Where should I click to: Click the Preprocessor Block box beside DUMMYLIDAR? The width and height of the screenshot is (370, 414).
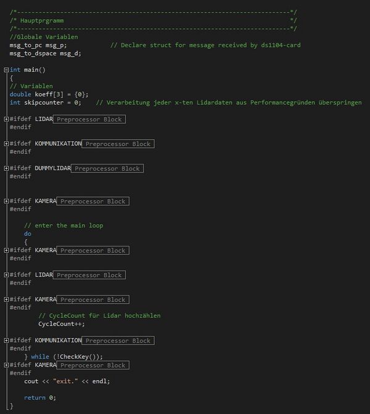[107, 168]
